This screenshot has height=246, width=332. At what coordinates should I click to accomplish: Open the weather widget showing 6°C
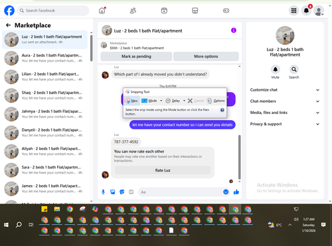pyautogui.click(x=275, y=225)
